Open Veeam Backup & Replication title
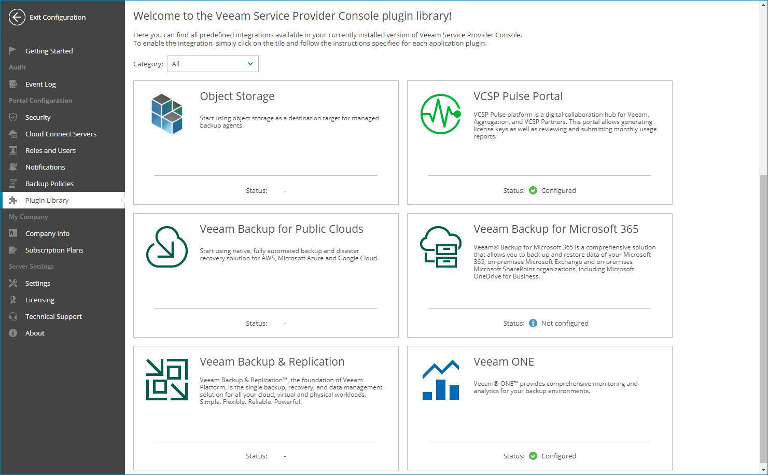The height and width of the screenshot is (475, 768). click(x=272, y=362)
